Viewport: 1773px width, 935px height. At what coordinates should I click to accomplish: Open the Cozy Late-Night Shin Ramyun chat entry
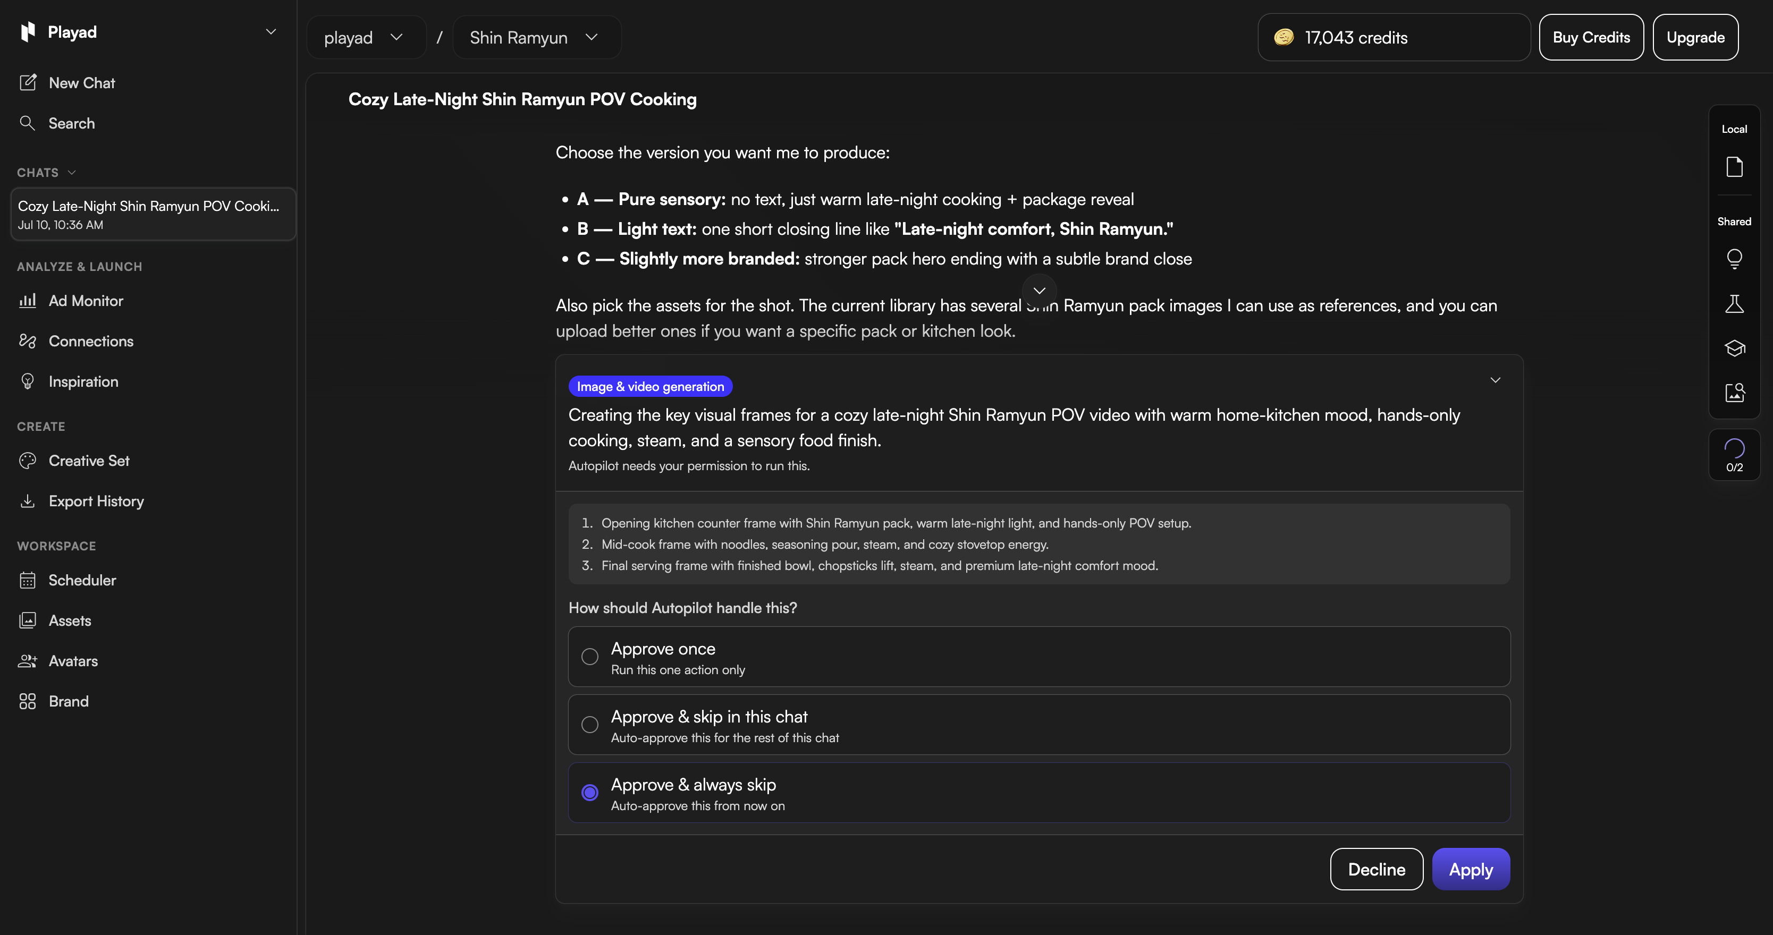[x=153, y=215]
